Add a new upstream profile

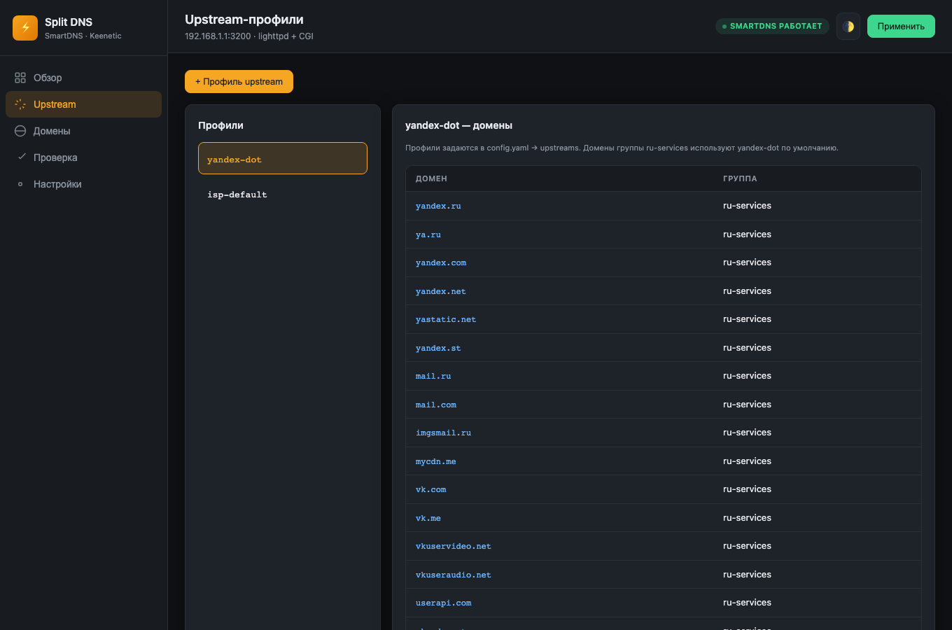[239, 81]
